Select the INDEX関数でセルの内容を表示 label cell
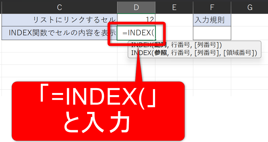 pos(59,33)
